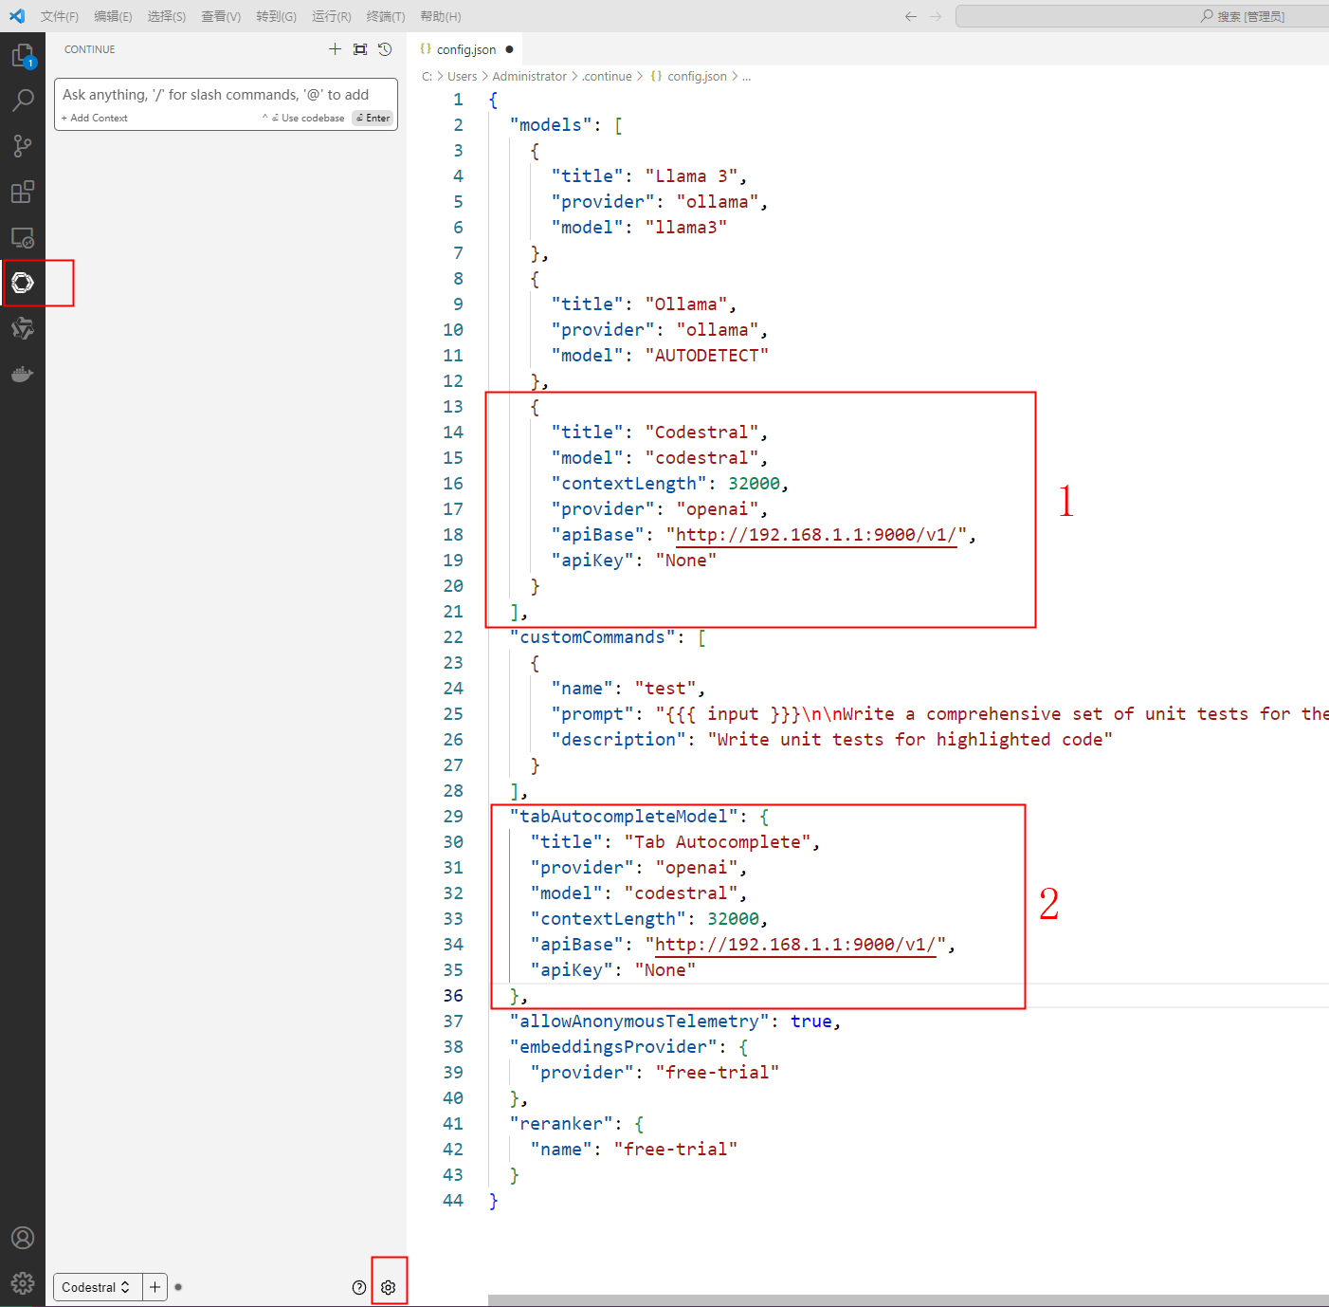Click the Docker whale icon
The width and height of the screenshot is (1329, 1307).
point(24,374)
